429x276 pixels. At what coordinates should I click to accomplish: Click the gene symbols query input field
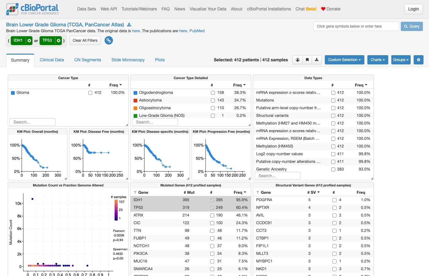click(356, 26)
